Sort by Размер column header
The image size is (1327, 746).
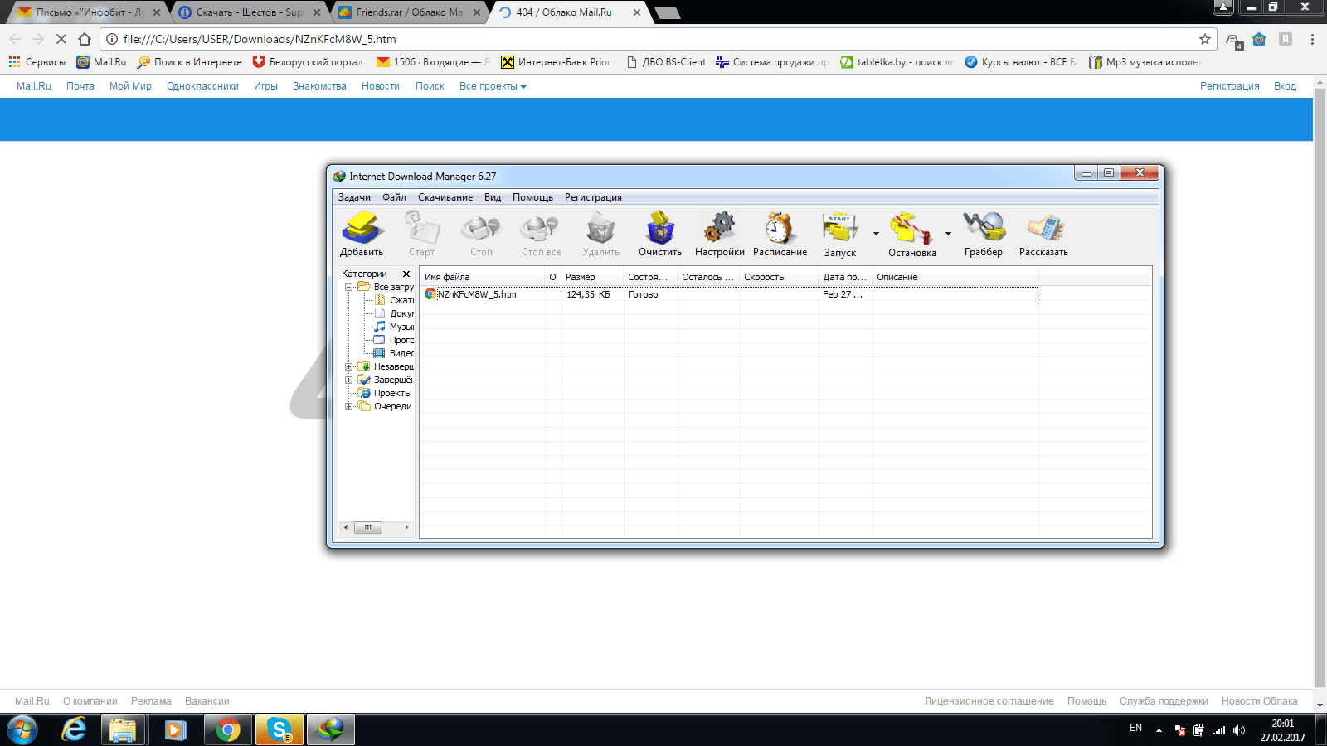point(592,277)
